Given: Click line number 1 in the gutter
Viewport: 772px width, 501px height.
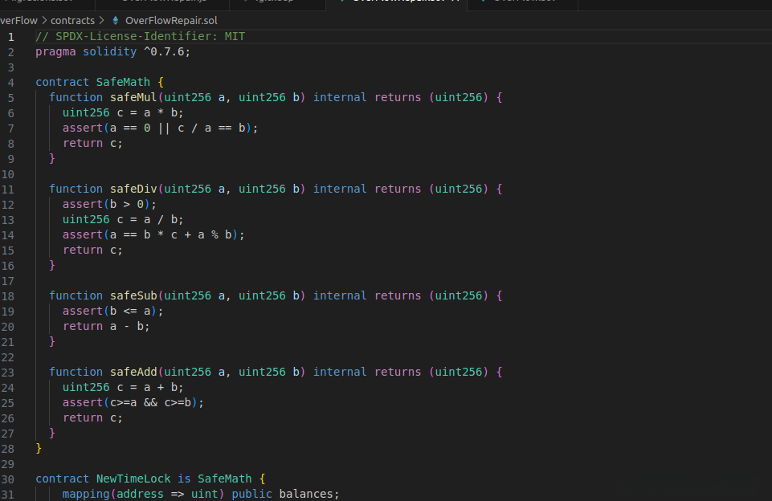Looking at the screenshot, I should pyautogui.click(x=10, y=38).
